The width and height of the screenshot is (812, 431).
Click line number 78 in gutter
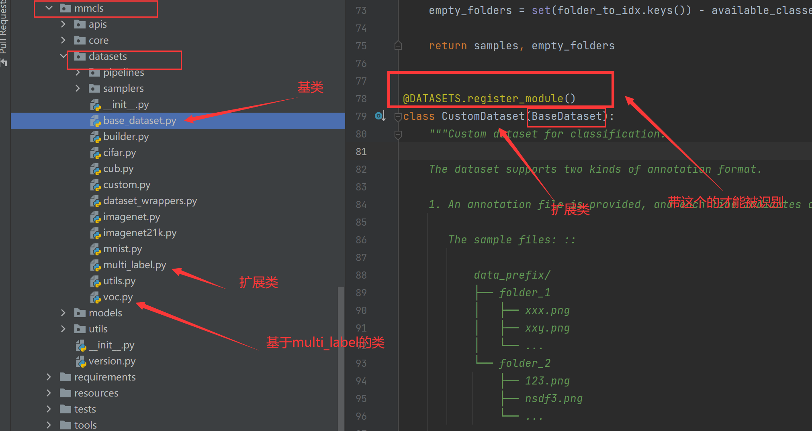[361, 99]
